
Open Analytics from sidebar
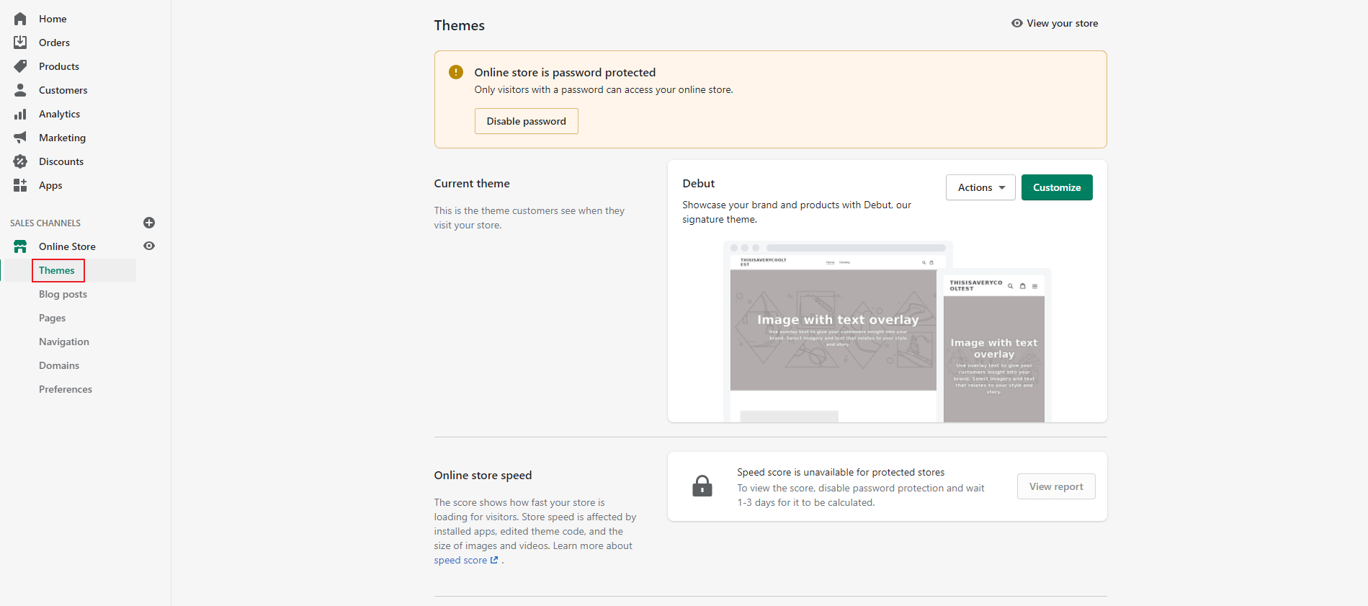59,114
